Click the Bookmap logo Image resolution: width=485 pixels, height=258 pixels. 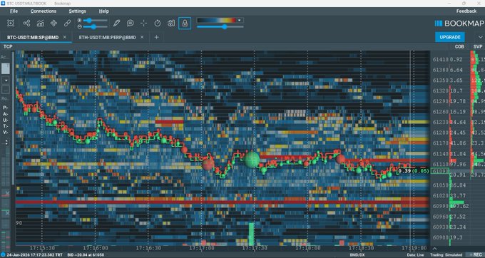click(x=459, y=24)
